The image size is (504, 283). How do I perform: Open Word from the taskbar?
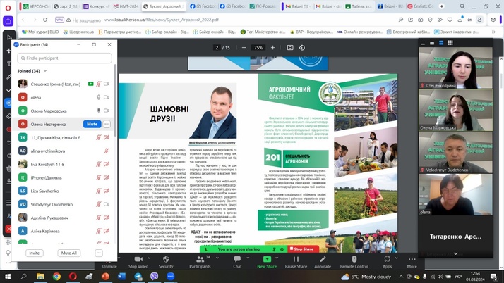[122, 276]
